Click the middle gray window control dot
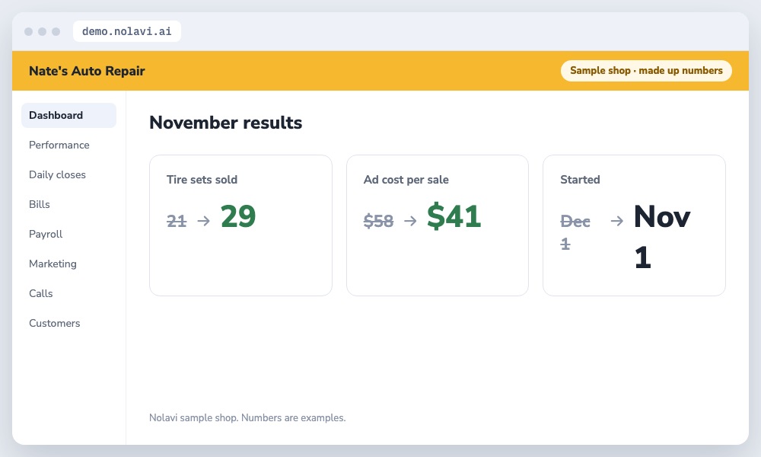 click(42, 31)
